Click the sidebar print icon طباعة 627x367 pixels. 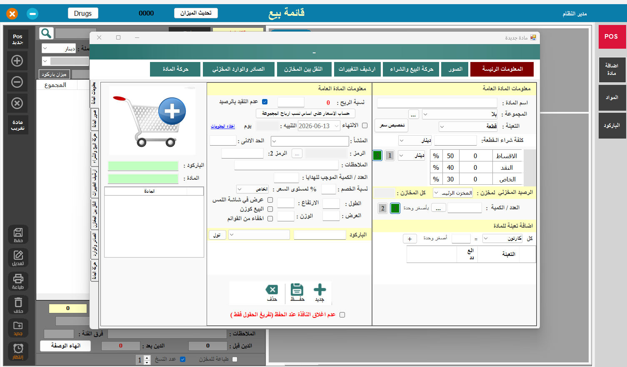point(18,282)
